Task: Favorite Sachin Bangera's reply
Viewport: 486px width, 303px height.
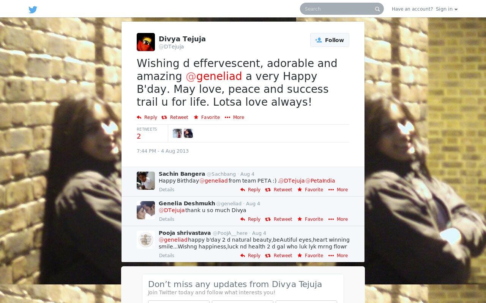Action: click(x=310, y=190)
